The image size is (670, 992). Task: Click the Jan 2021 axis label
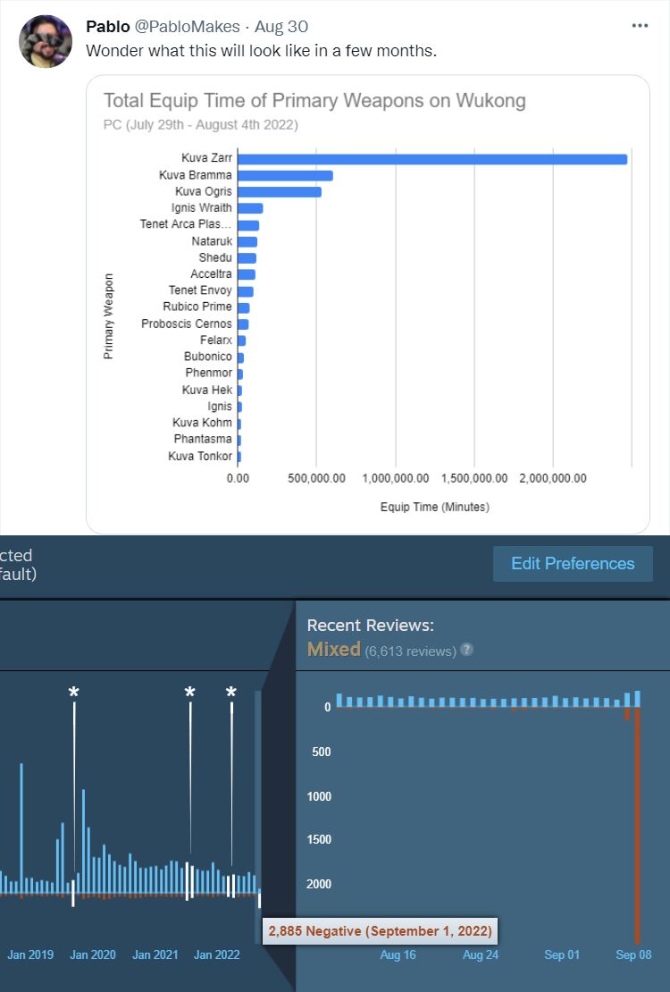(155, 954)
